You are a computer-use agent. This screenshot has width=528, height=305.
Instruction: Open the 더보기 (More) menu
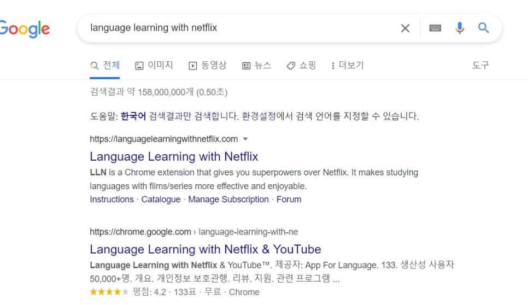[348, 65]
